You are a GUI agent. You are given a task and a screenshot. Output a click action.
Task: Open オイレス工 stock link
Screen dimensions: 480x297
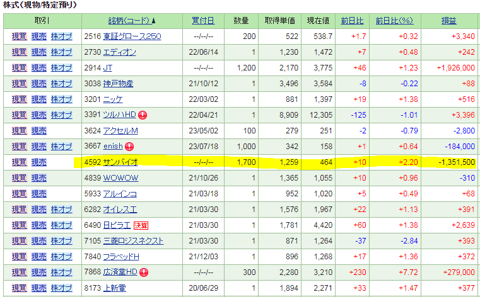tap(120, 210)
